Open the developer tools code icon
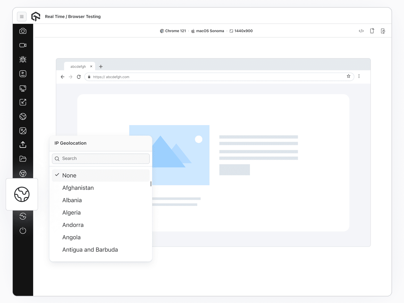Screen dimensions: 404x303 pos(361,31)
